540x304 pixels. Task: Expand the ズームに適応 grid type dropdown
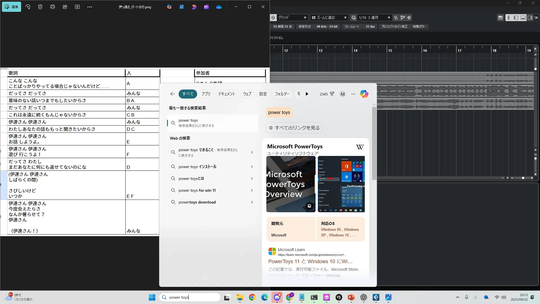(x=329, y=17)
